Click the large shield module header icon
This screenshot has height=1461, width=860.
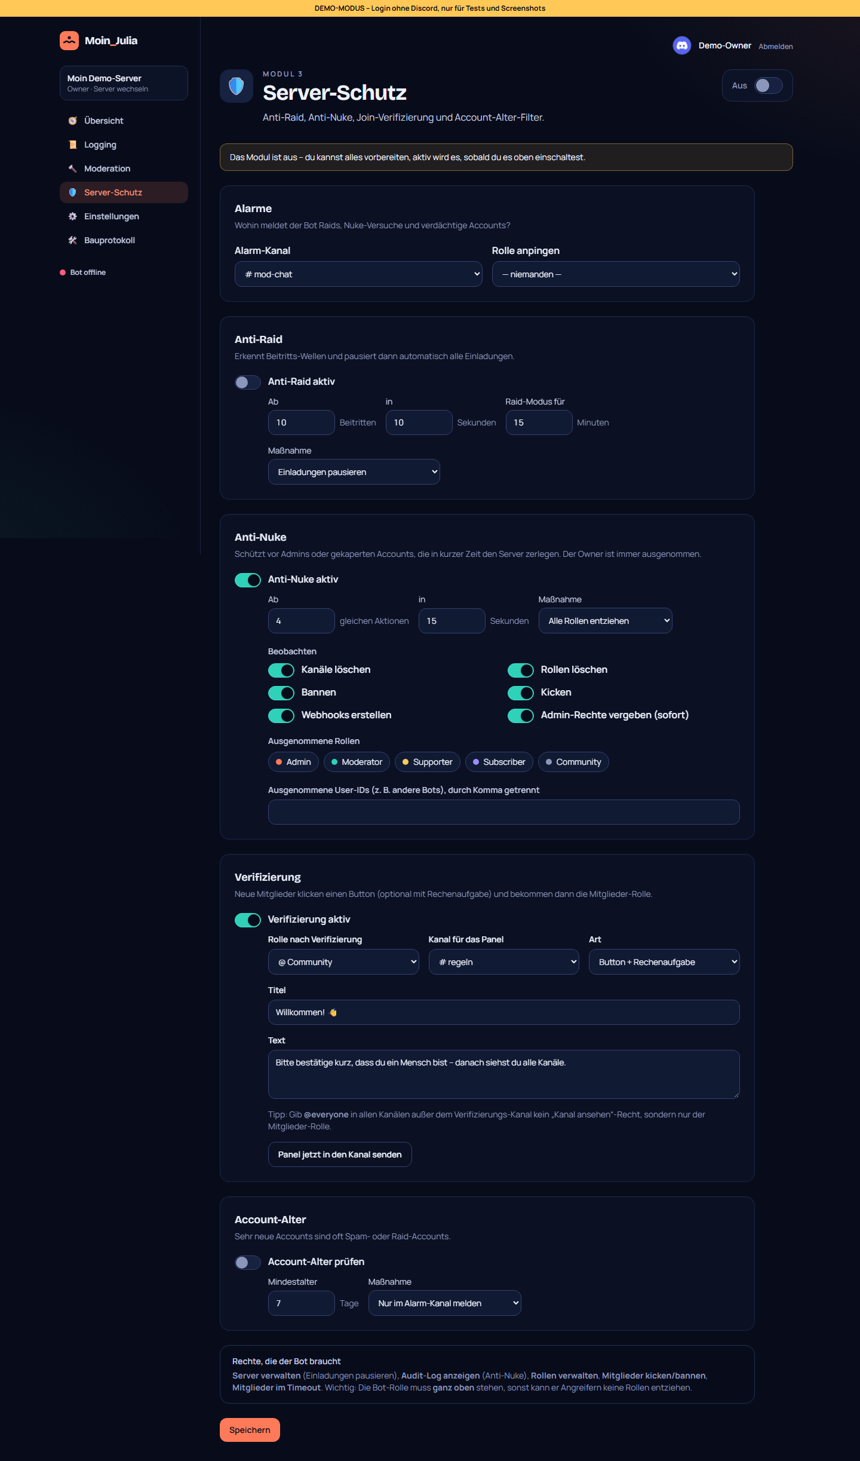236,86
